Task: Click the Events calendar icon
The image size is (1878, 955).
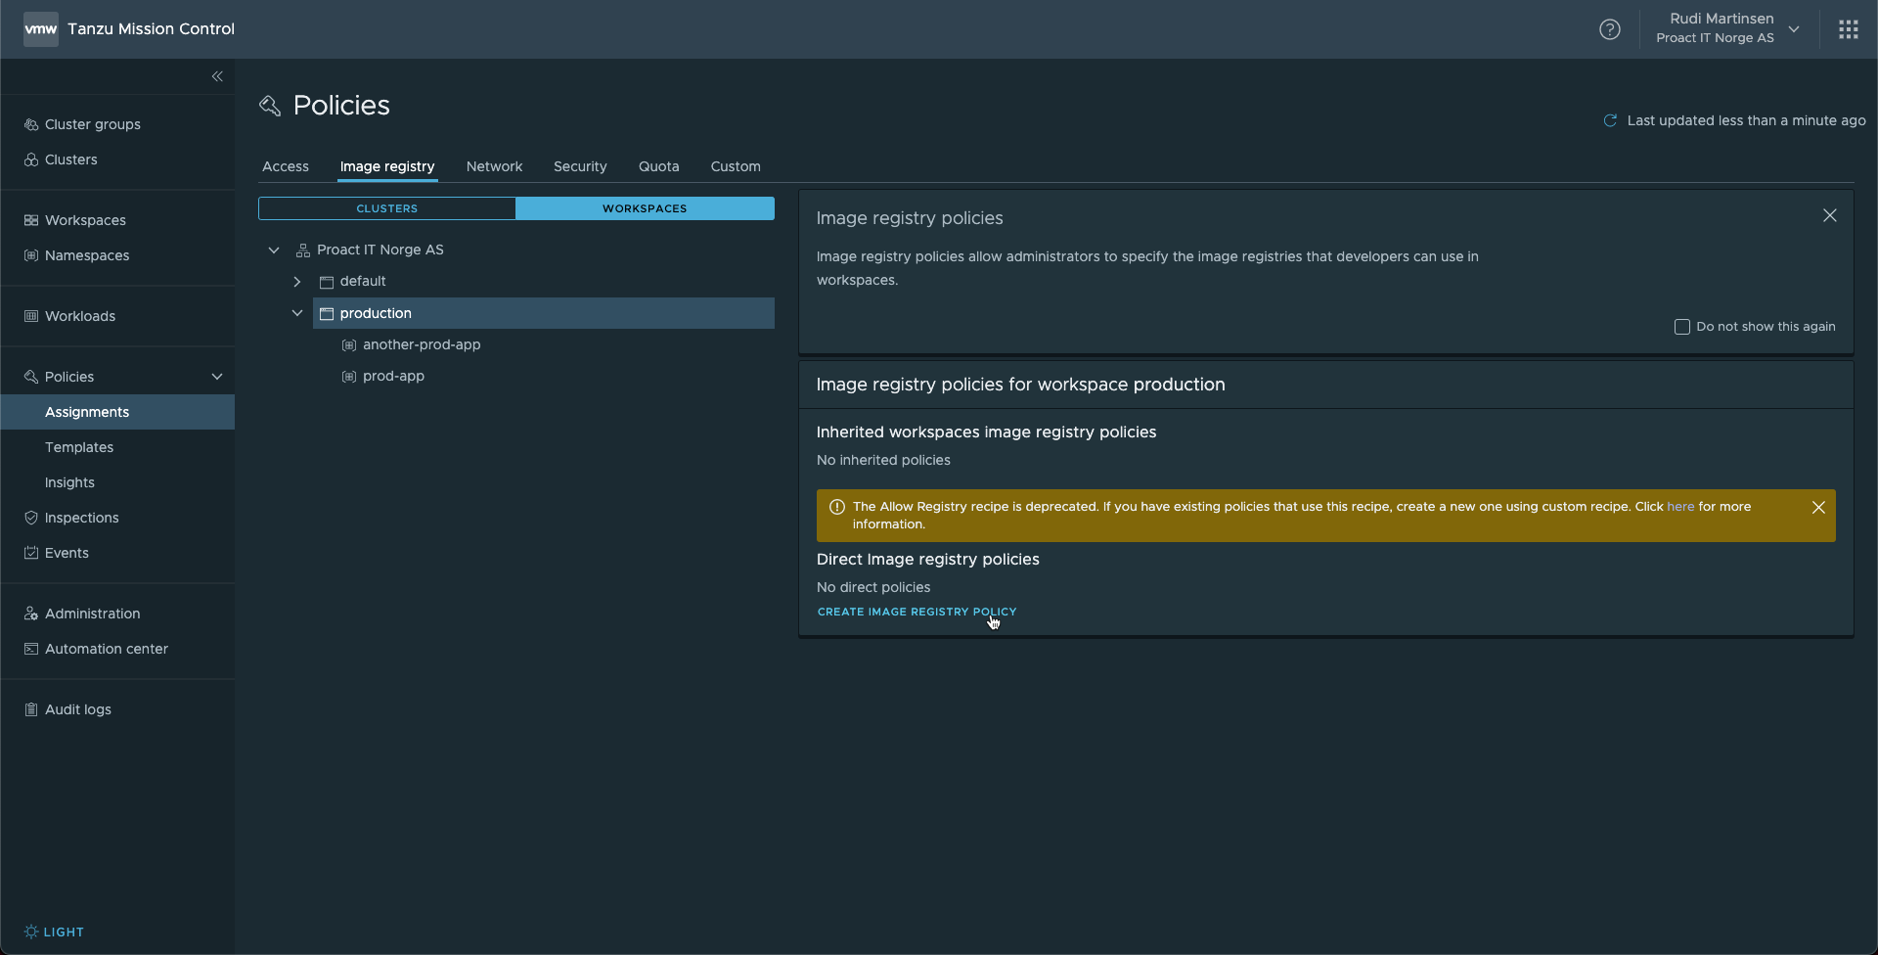Action: point(31,553)
